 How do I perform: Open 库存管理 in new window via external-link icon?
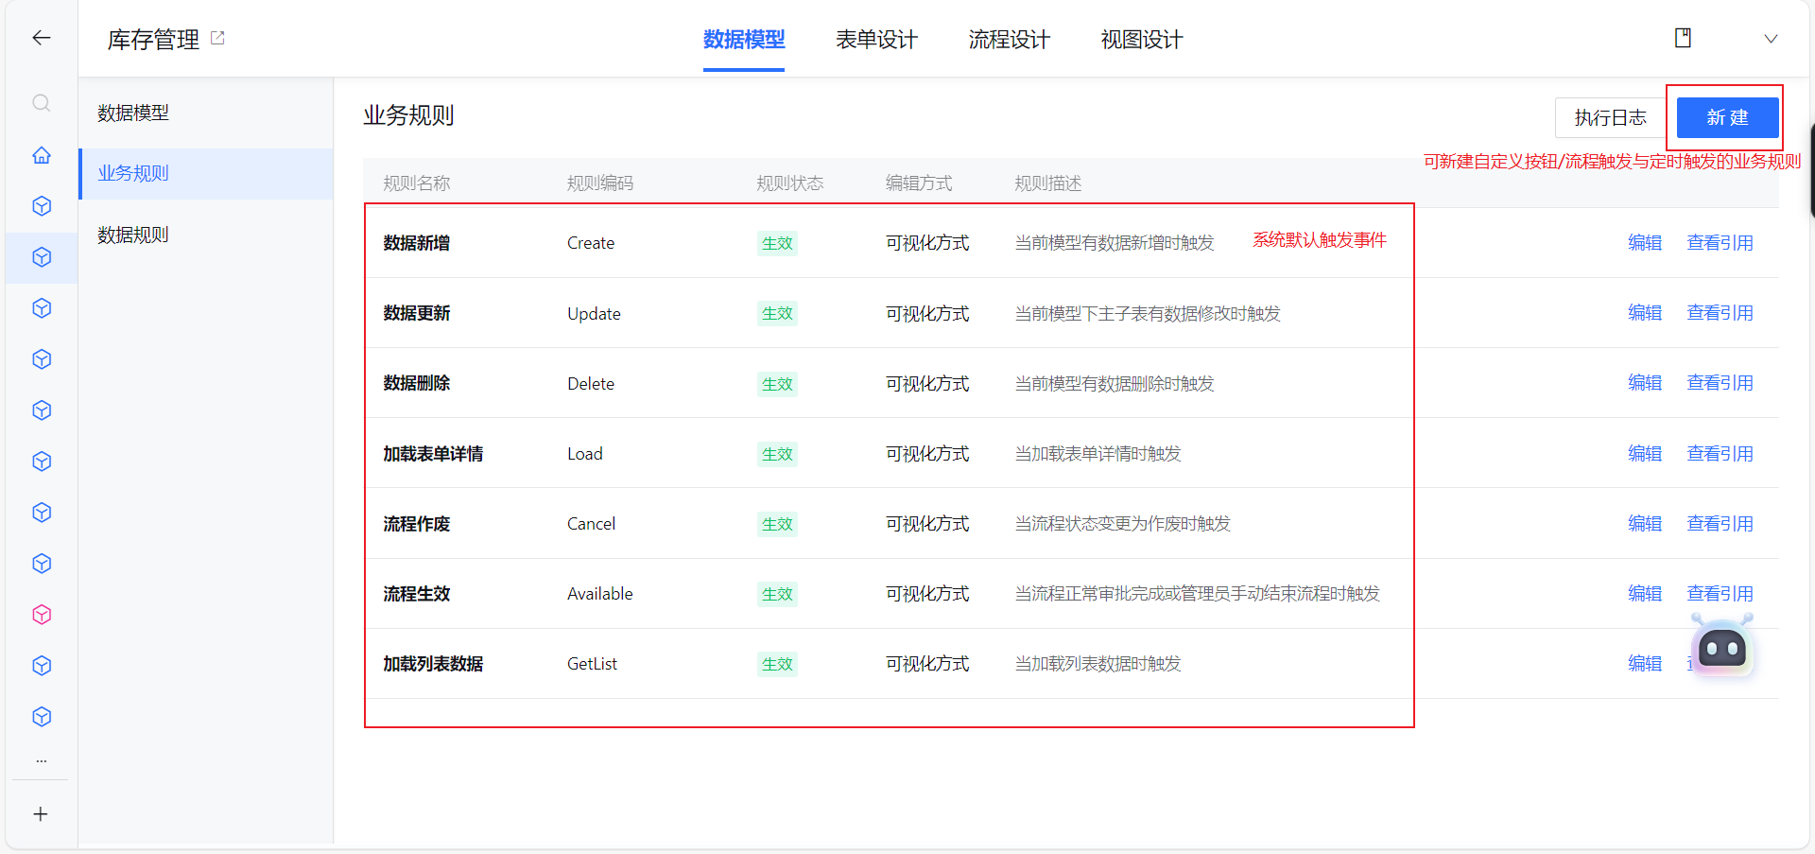217,38
